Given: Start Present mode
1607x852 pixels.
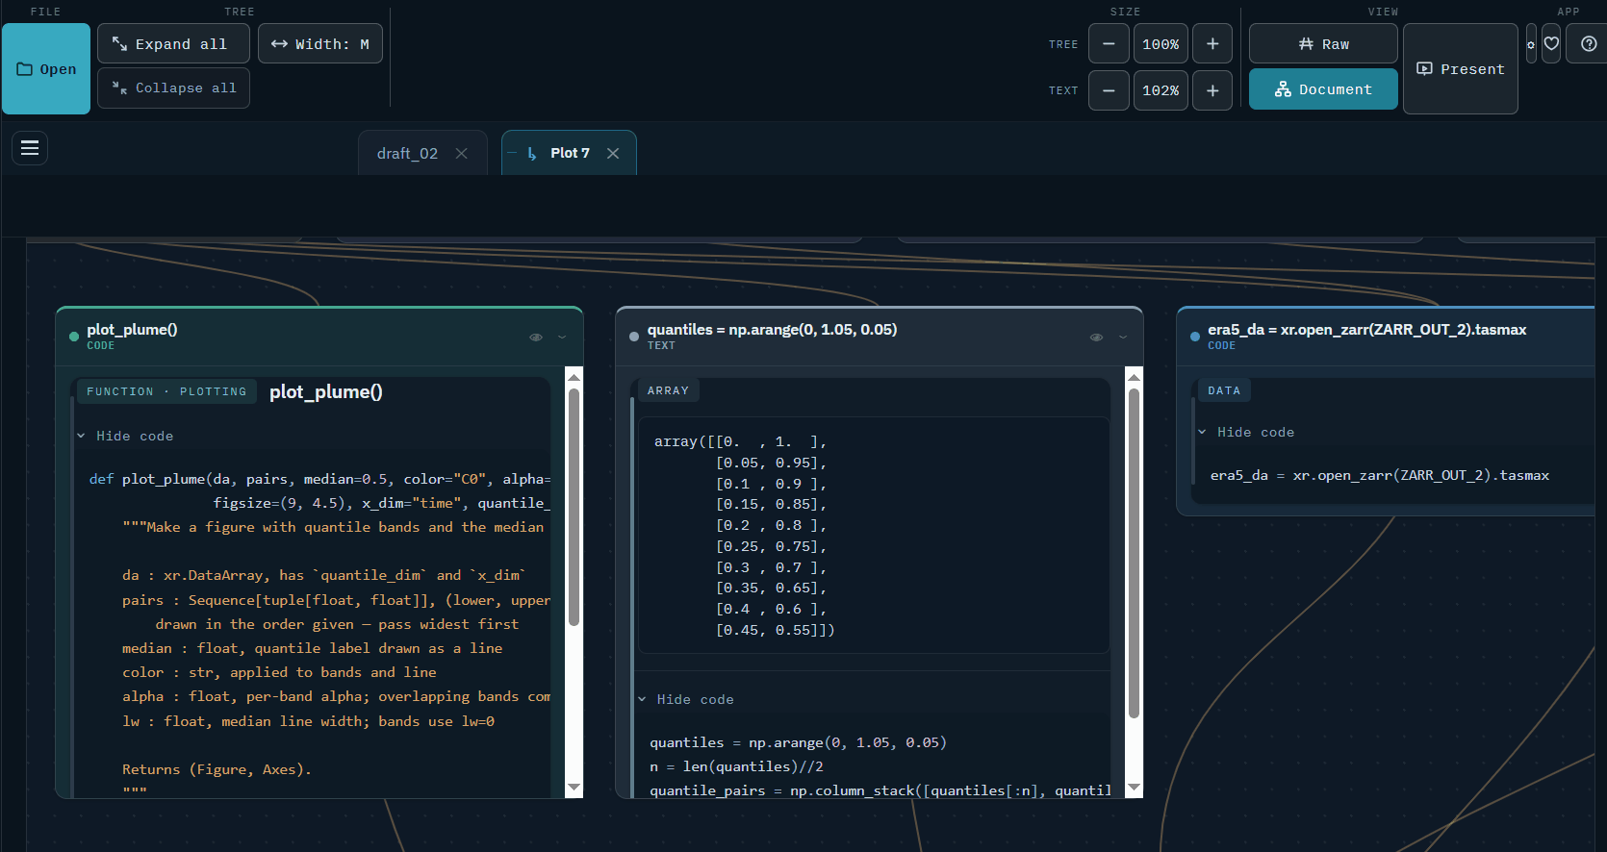Looking at the screenshot, I should pos(1461,69).
